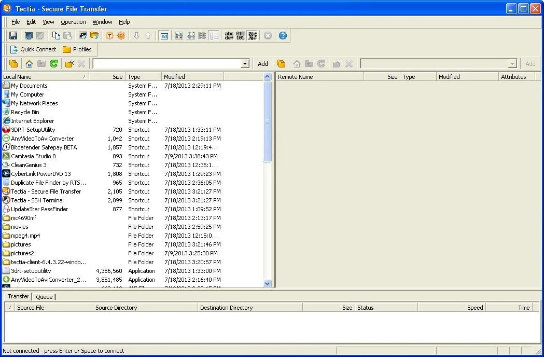Click local delete X icon
Image resolution: width=544 pixels, height=357 pixels.
point(81,63)
